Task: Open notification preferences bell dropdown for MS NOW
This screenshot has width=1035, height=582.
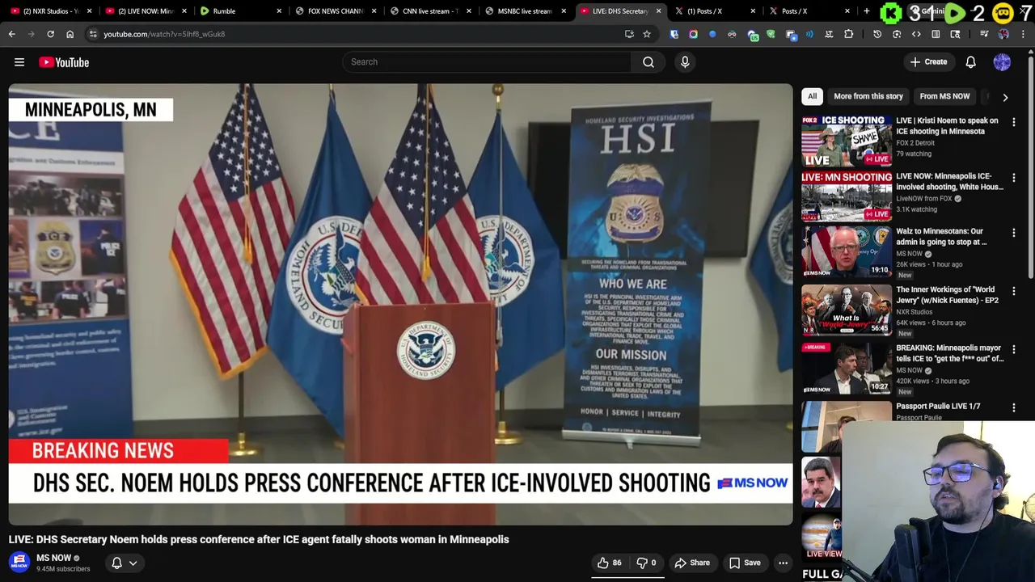Action: pyautogui.click(x=124, y=563)
